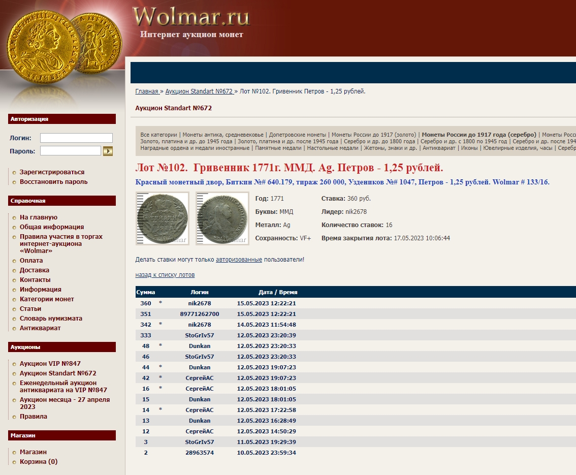
Task: Focus the Пароль password field
Action: (x=71, y=151)
